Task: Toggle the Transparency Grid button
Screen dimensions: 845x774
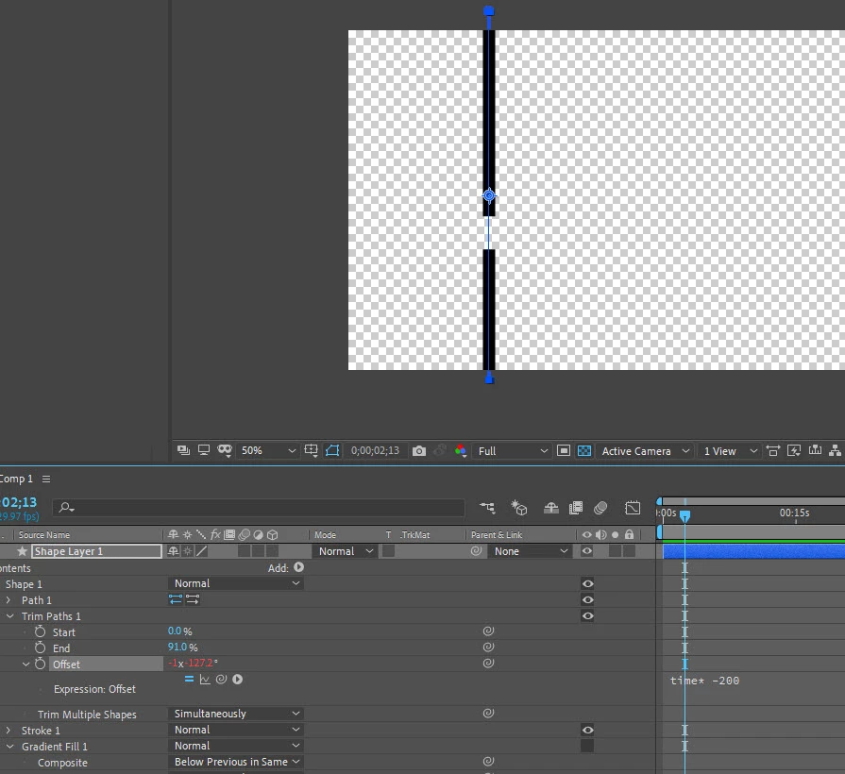Action: pyautogui.click(x=584, y=451)
